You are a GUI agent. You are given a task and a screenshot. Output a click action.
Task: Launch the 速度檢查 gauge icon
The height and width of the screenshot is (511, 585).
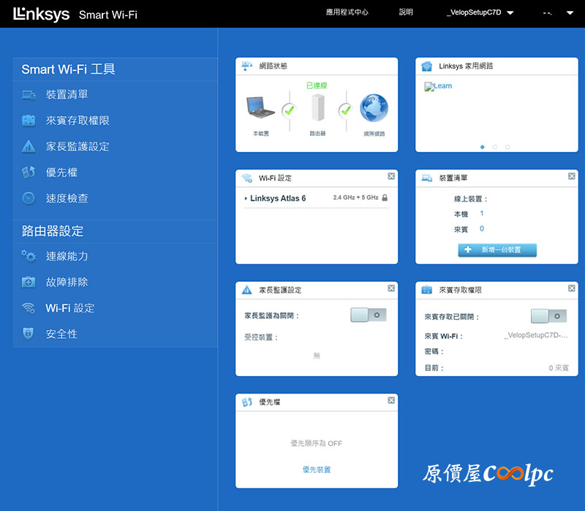click(29, 198)
